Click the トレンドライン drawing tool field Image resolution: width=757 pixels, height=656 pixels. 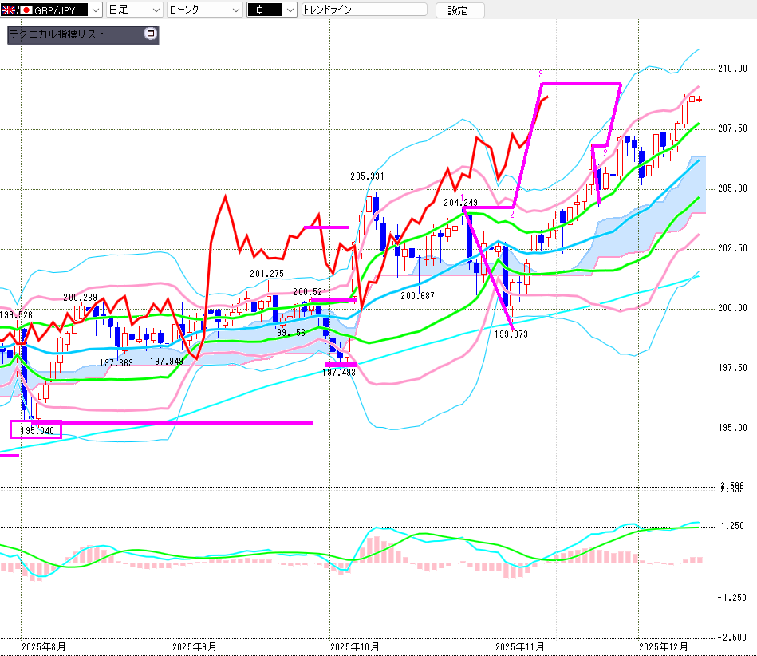[364, 10]
